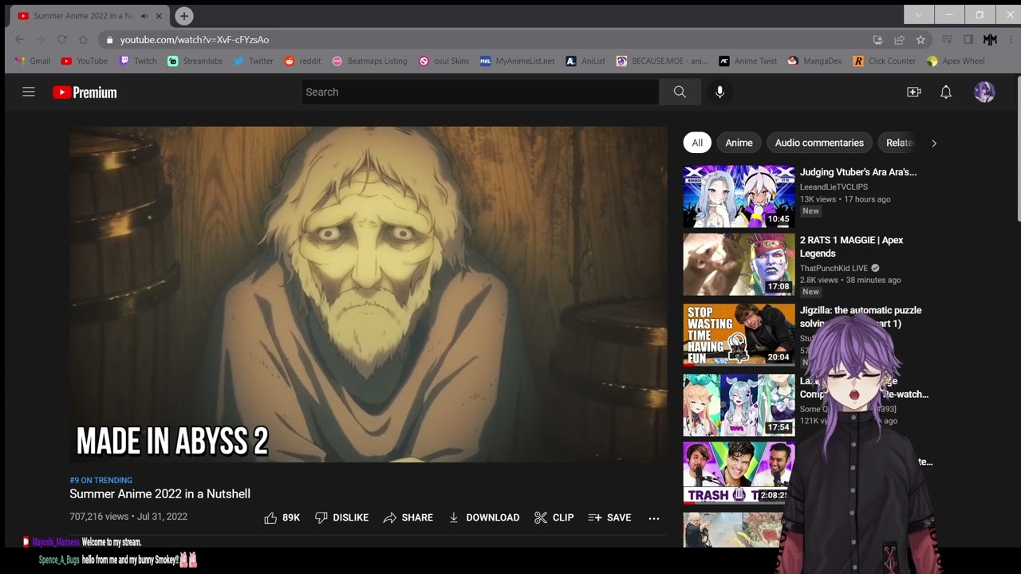
Task: Open the account avatar menu
Action: point(984,92)
